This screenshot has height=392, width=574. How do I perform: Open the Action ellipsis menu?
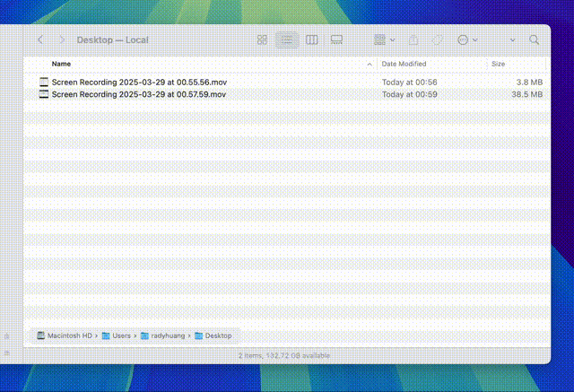point(467,39)
